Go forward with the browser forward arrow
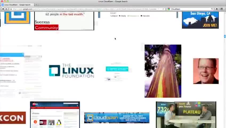This screenshot has height=128, width=226. coord(6,9)
